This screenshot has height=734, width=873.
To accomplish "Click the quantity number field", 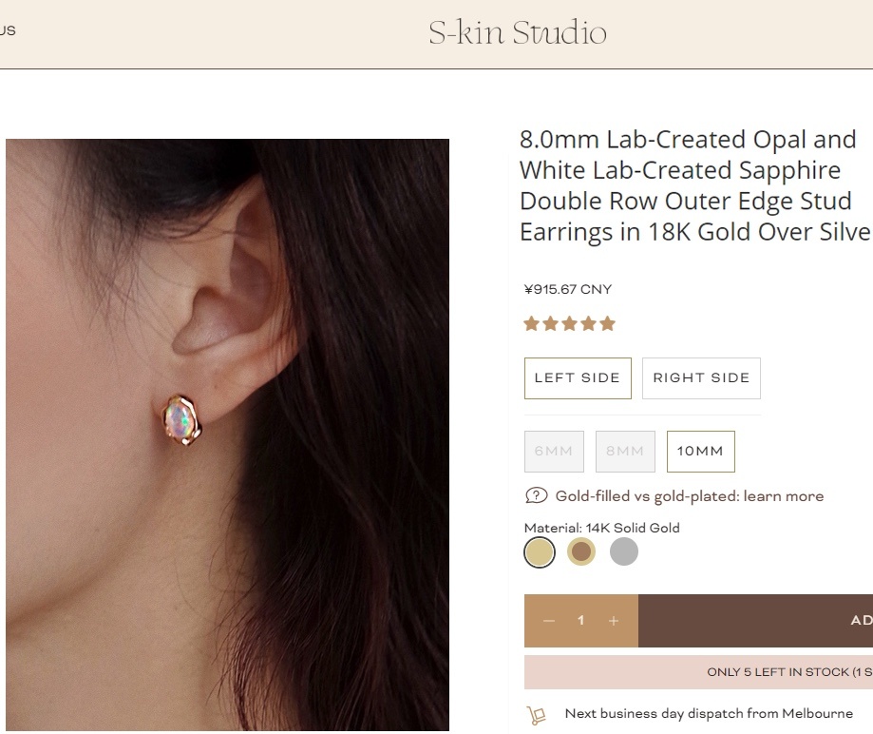I will point(581,621).
